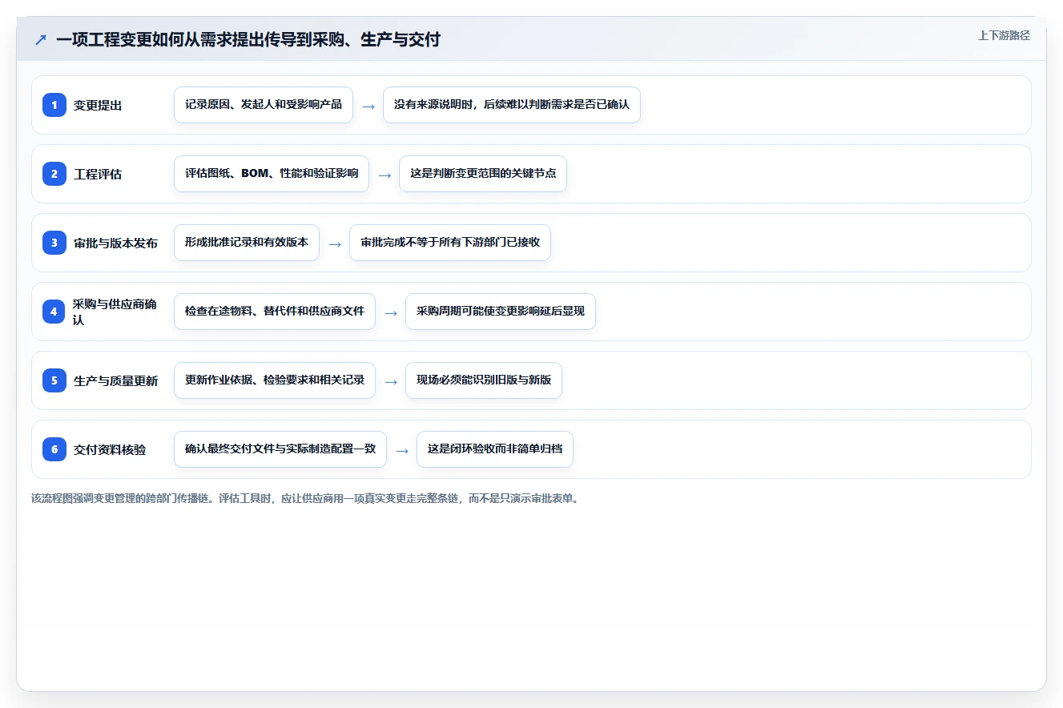Select step badge 4 for 采购与供应商确认
This screenshot has height=708, width=1063.
54,312
